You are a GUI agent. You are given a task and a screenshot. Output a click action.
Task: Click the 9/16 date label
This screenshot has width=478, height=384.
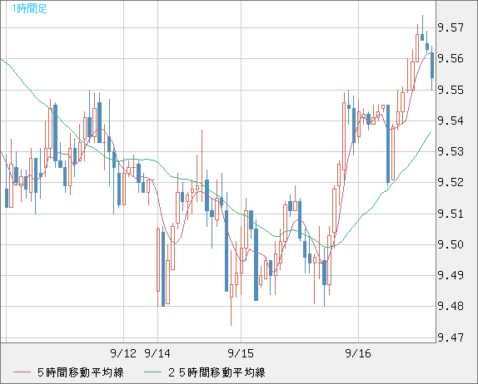358,353
